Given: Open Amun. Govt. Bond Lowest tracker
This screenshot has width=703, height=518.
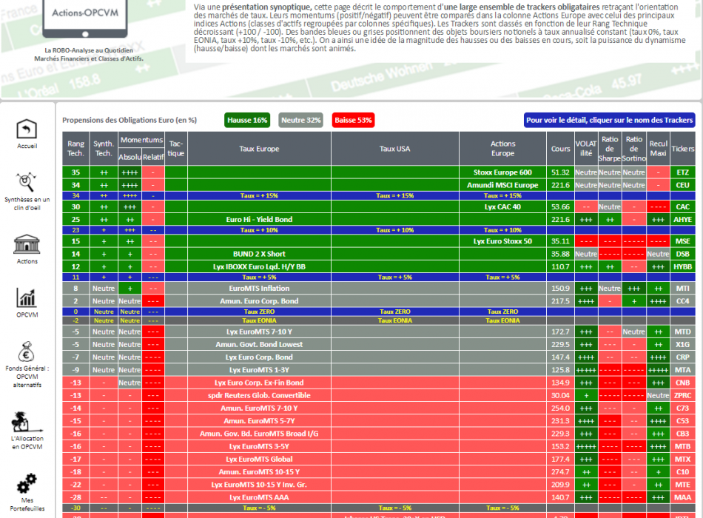Looking at the screenshot, I should [259, 344].
